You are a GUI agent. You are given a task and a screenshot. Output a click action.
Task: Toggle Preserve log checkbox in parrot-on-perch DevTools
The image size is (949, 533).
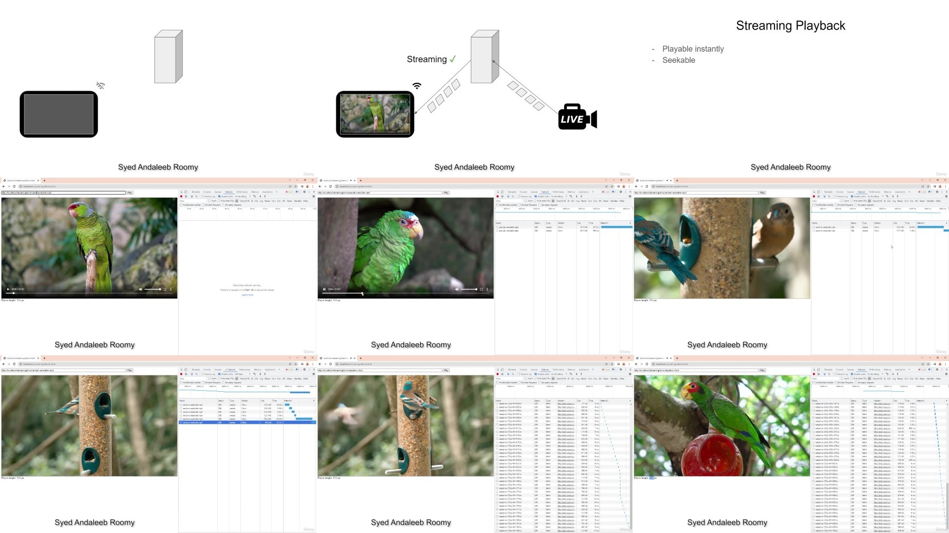coord(202,196)
